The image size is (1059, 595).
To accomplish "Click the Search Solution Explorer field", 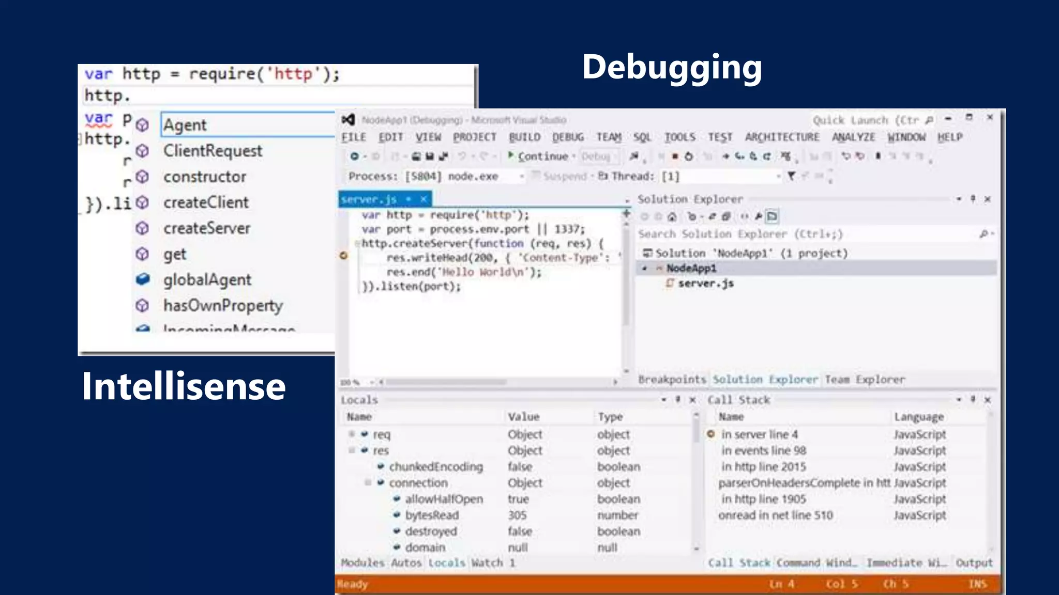I will [815, 234].
